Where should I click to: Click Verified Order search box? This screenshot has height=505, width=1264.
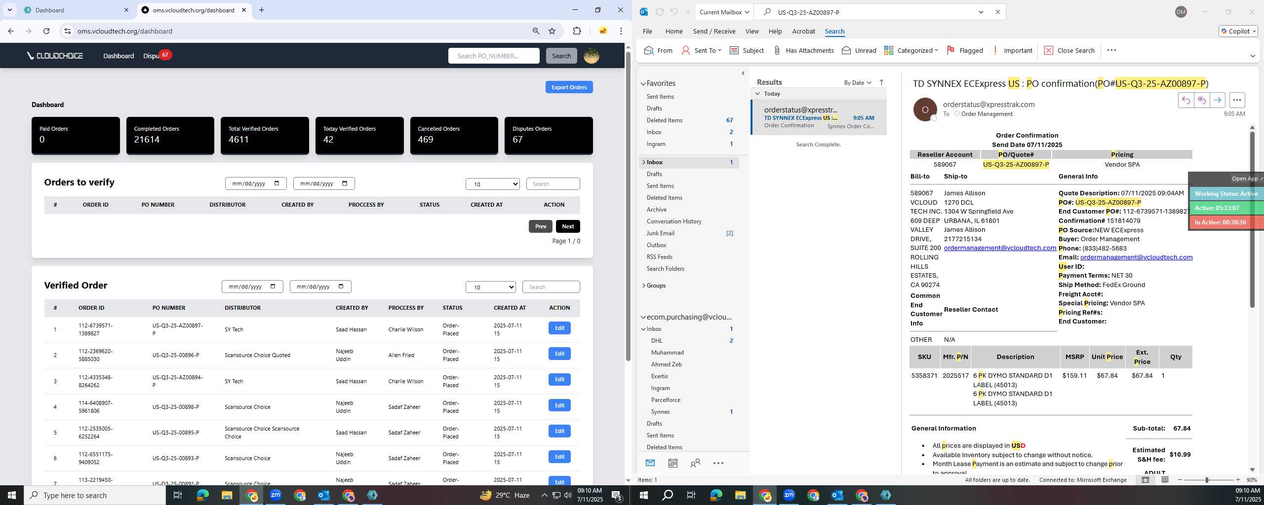click(x=551, y=287)
